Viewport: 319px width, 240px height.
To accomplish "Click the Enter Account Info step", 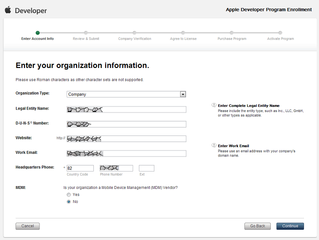I will (x=38, y=36).
